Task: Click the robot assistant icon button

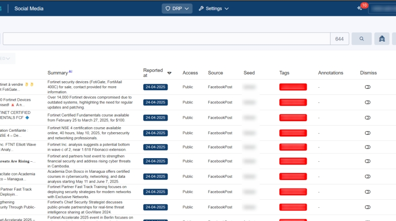Action: [382, 39]
